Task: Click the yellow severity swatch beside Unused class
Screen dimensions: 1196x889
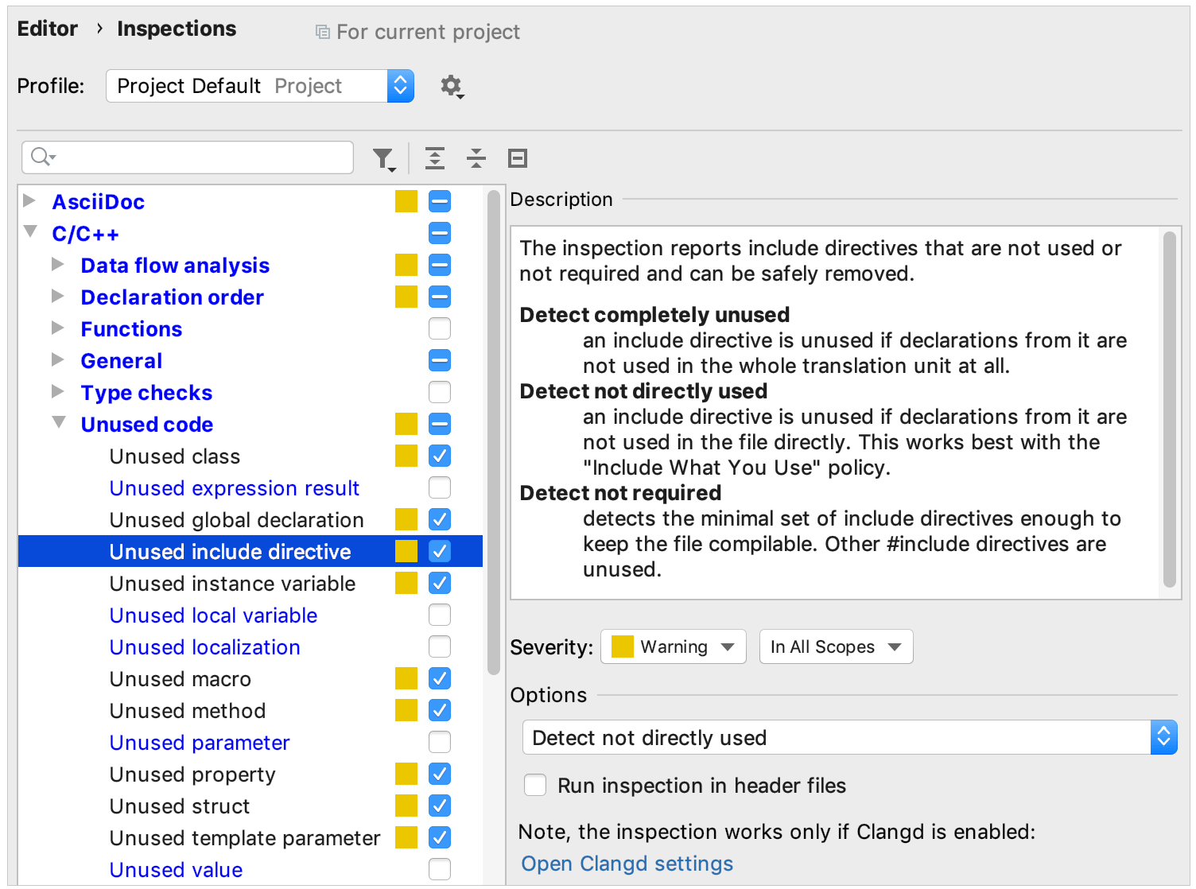Action: [x=406, y=456]
